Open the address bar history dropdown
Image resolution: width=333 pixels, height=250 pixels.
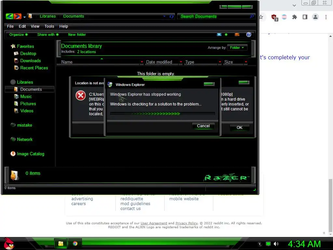(x=164, y=16)
